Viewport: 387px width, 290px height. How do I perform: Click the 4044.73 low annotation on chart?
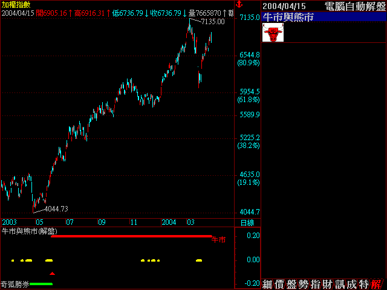(56, 209)
